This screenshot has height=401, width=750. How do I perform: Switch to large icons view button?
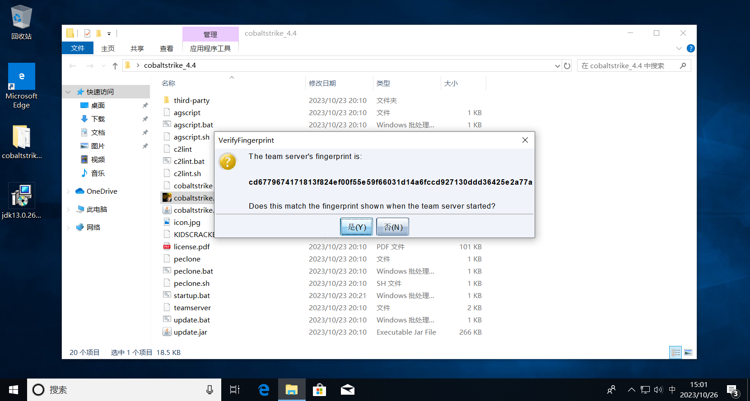pyautogui.click(x=688, y=353)
